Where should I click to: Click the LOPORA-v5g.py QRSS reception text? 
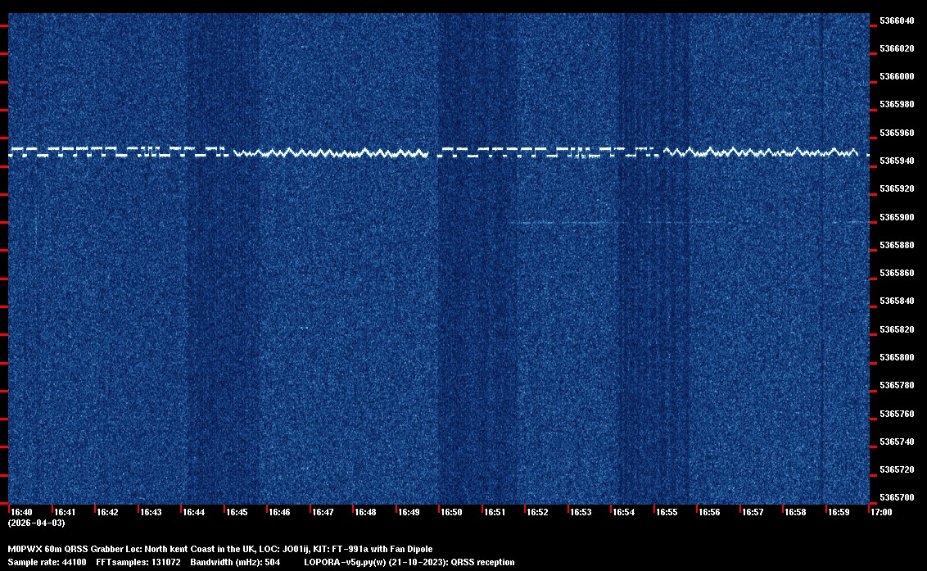[409, 562]
